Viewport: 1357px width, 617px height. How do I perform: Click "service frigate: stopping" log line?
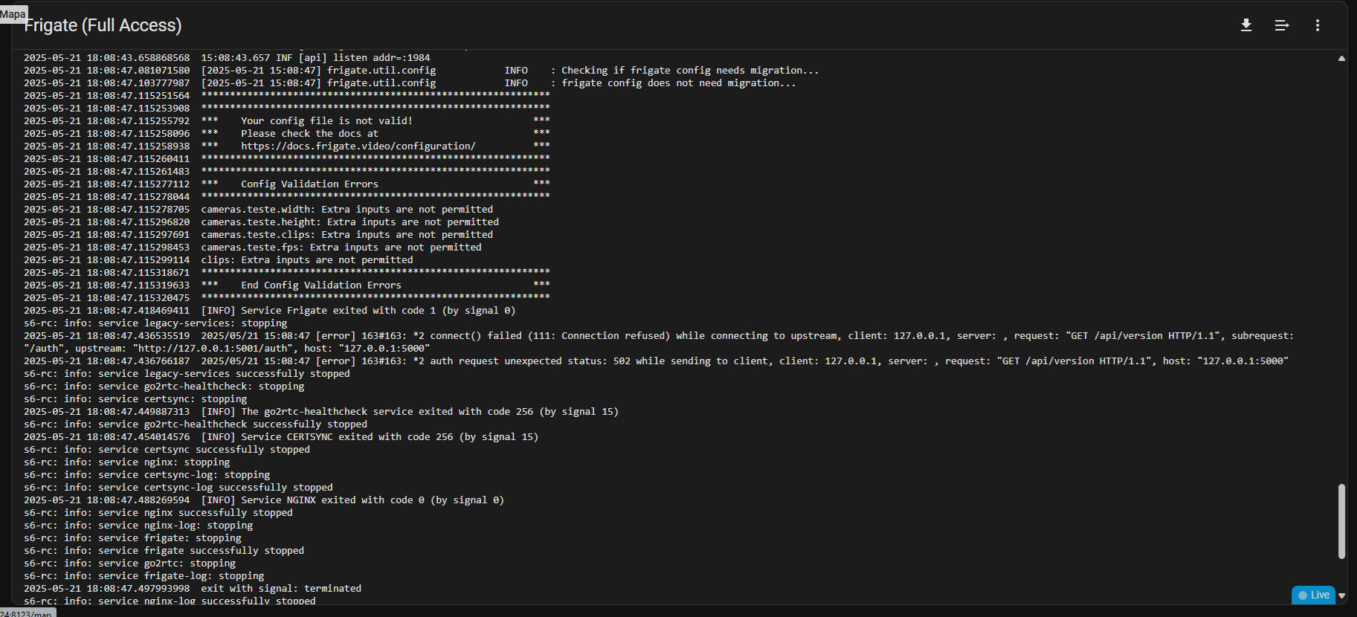(132, 538)
